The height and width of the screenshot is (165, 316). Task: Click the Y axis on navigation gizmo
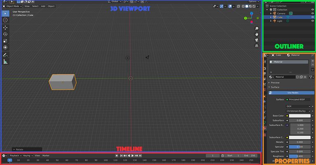[x=246, y=18]
